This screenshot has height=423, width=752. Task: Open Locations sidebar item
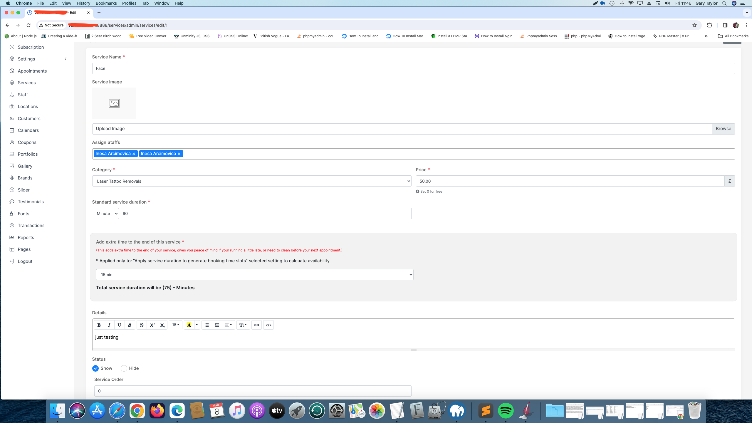[28, 106]
